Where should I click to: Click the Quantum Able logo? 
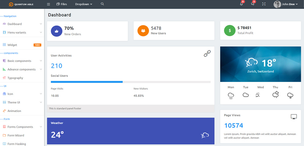[x=21, y=4]
